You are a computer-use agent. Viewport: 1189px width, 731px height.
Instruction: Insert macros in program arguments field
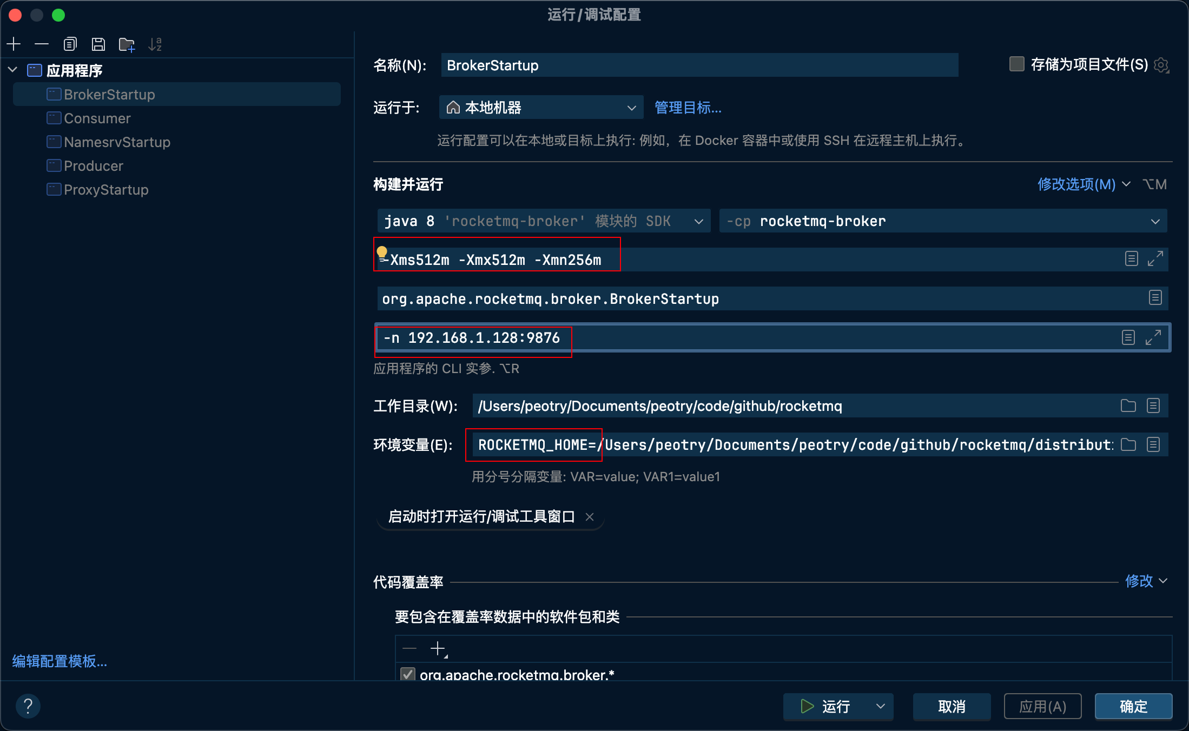tap(1128, 337)
